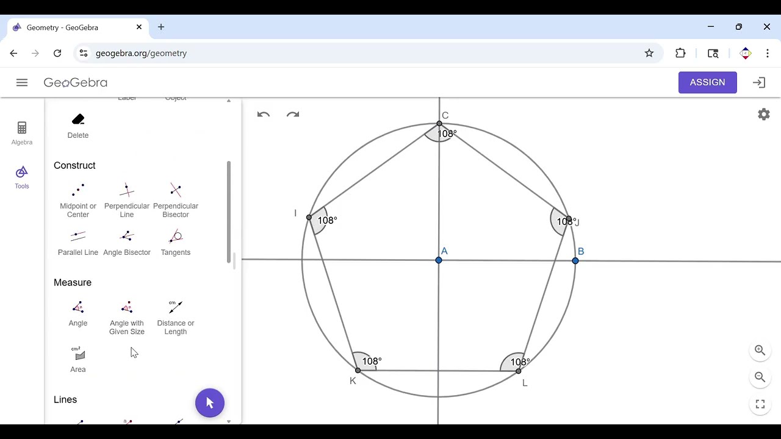
Task: Go back in the browser
Action: click(13, 53)
